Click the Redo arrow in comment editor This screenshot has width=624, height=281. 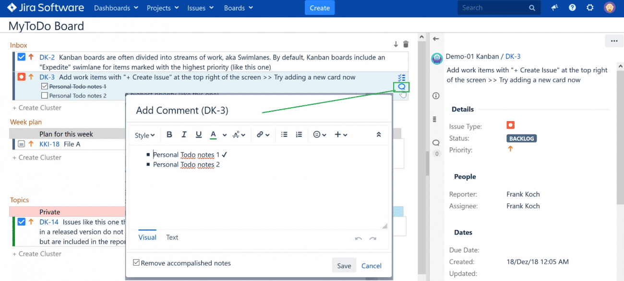click(373, 238)
